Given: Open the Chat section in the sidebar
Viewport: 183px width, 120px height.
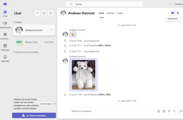Looking at the screenshot, I should pos(5,14).
